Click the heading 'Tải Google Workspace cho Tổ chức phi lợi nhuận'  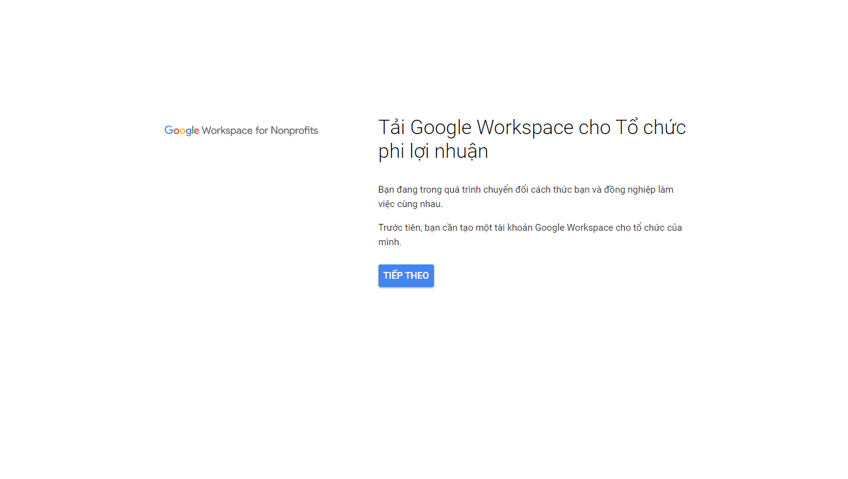[x=532, y=139]
